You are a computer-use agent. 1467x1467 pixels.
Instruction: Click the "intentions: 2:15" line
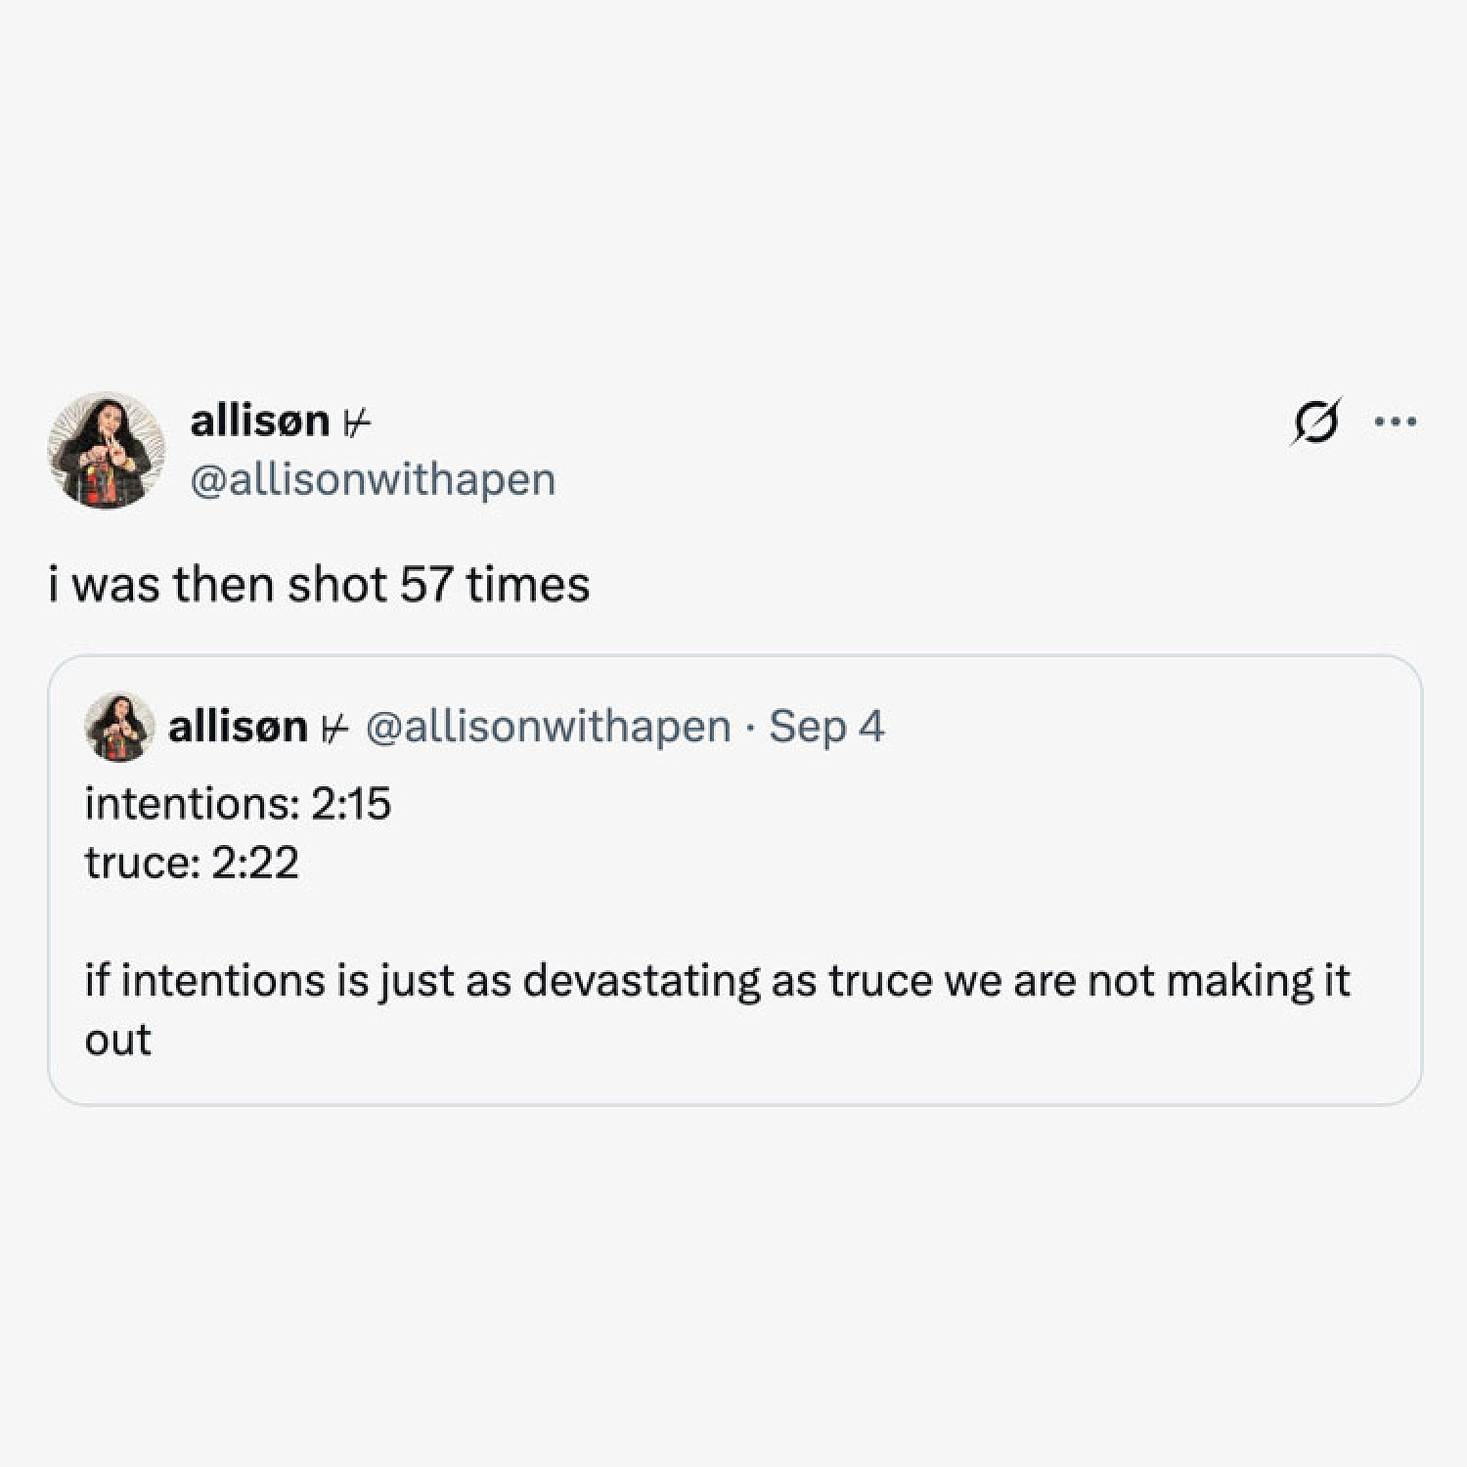238,804
